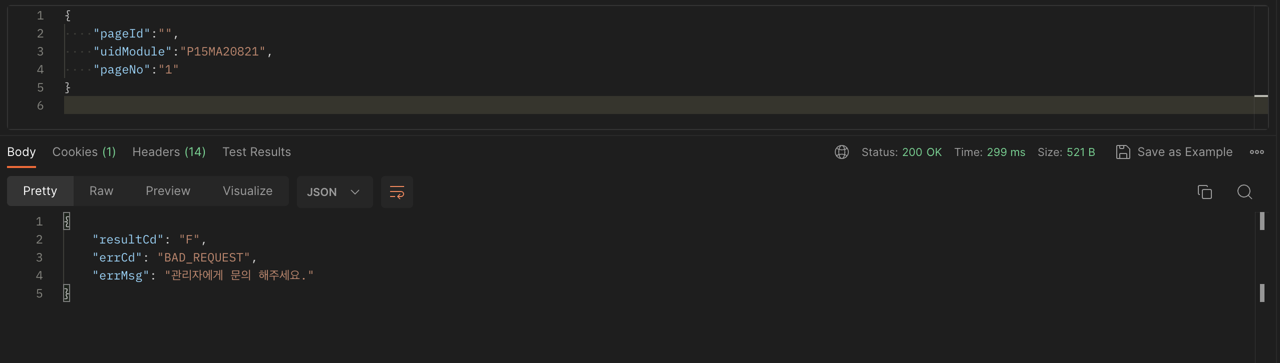Switch the response to Preview mode
Viewport: 1280px width, 363px height.
(168, 191)
